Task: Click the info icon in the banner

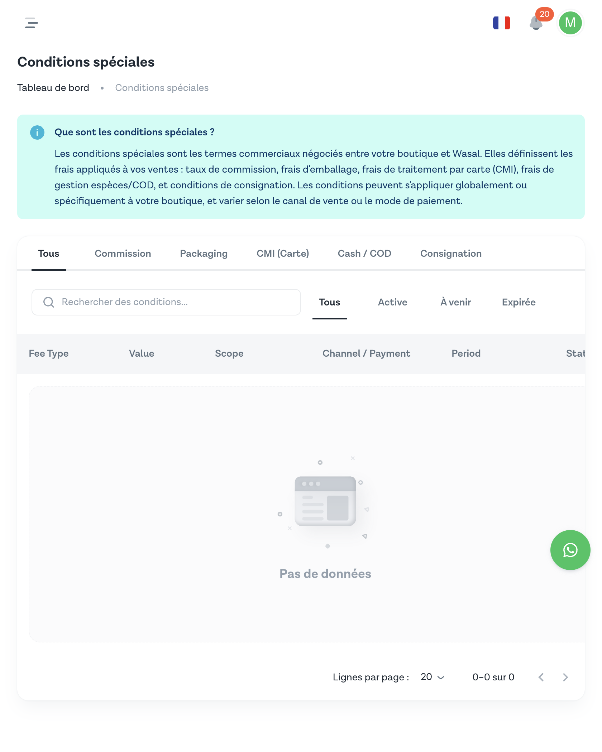Action: 37,132
